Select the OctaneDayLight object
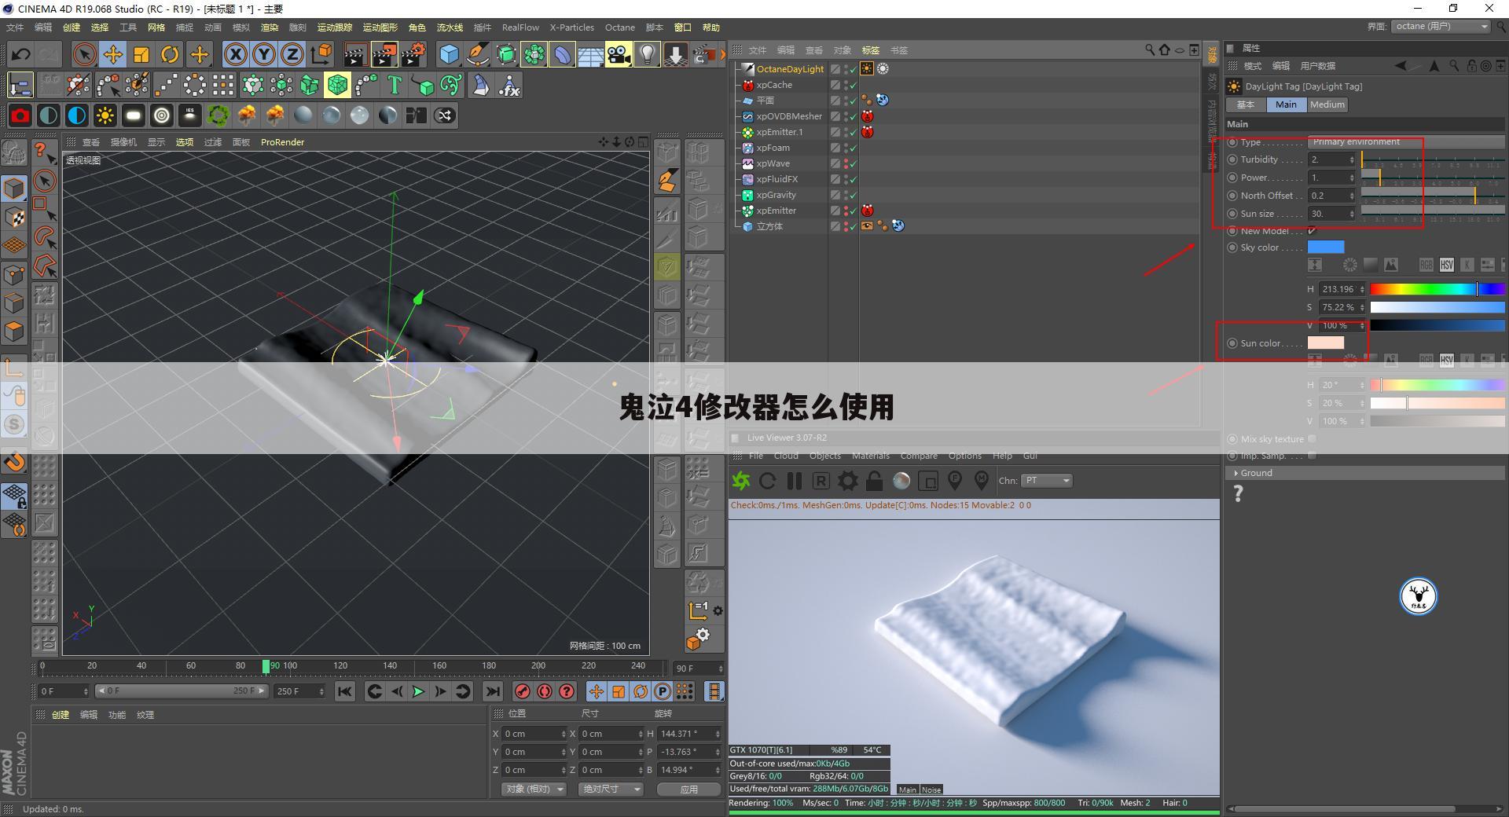Viewport: 1509px width, 817px height. click(790, 69)
